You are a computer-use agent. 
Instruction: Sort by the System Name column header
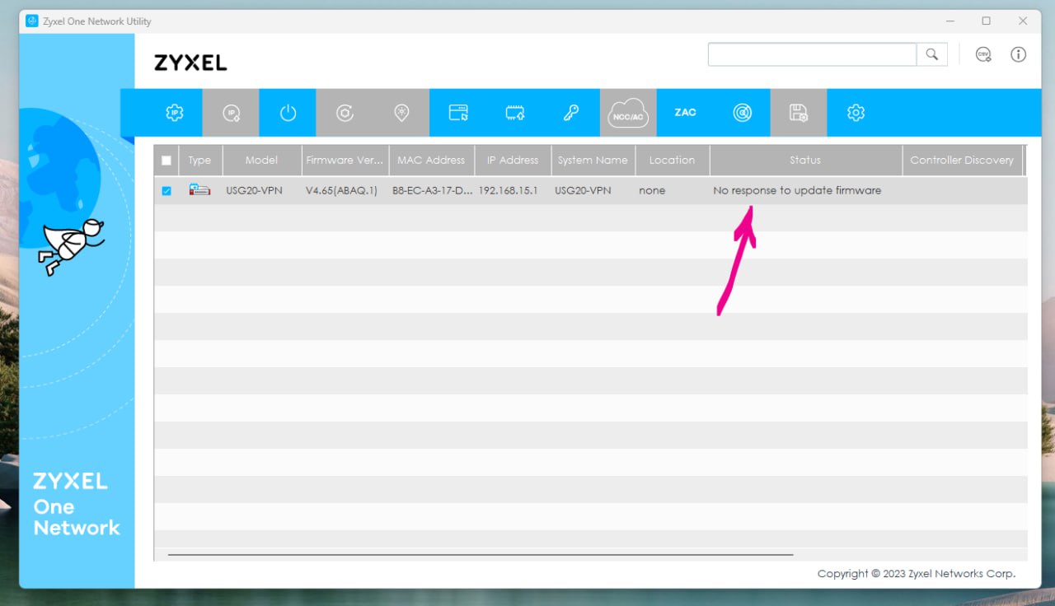[x=593, y=161]
